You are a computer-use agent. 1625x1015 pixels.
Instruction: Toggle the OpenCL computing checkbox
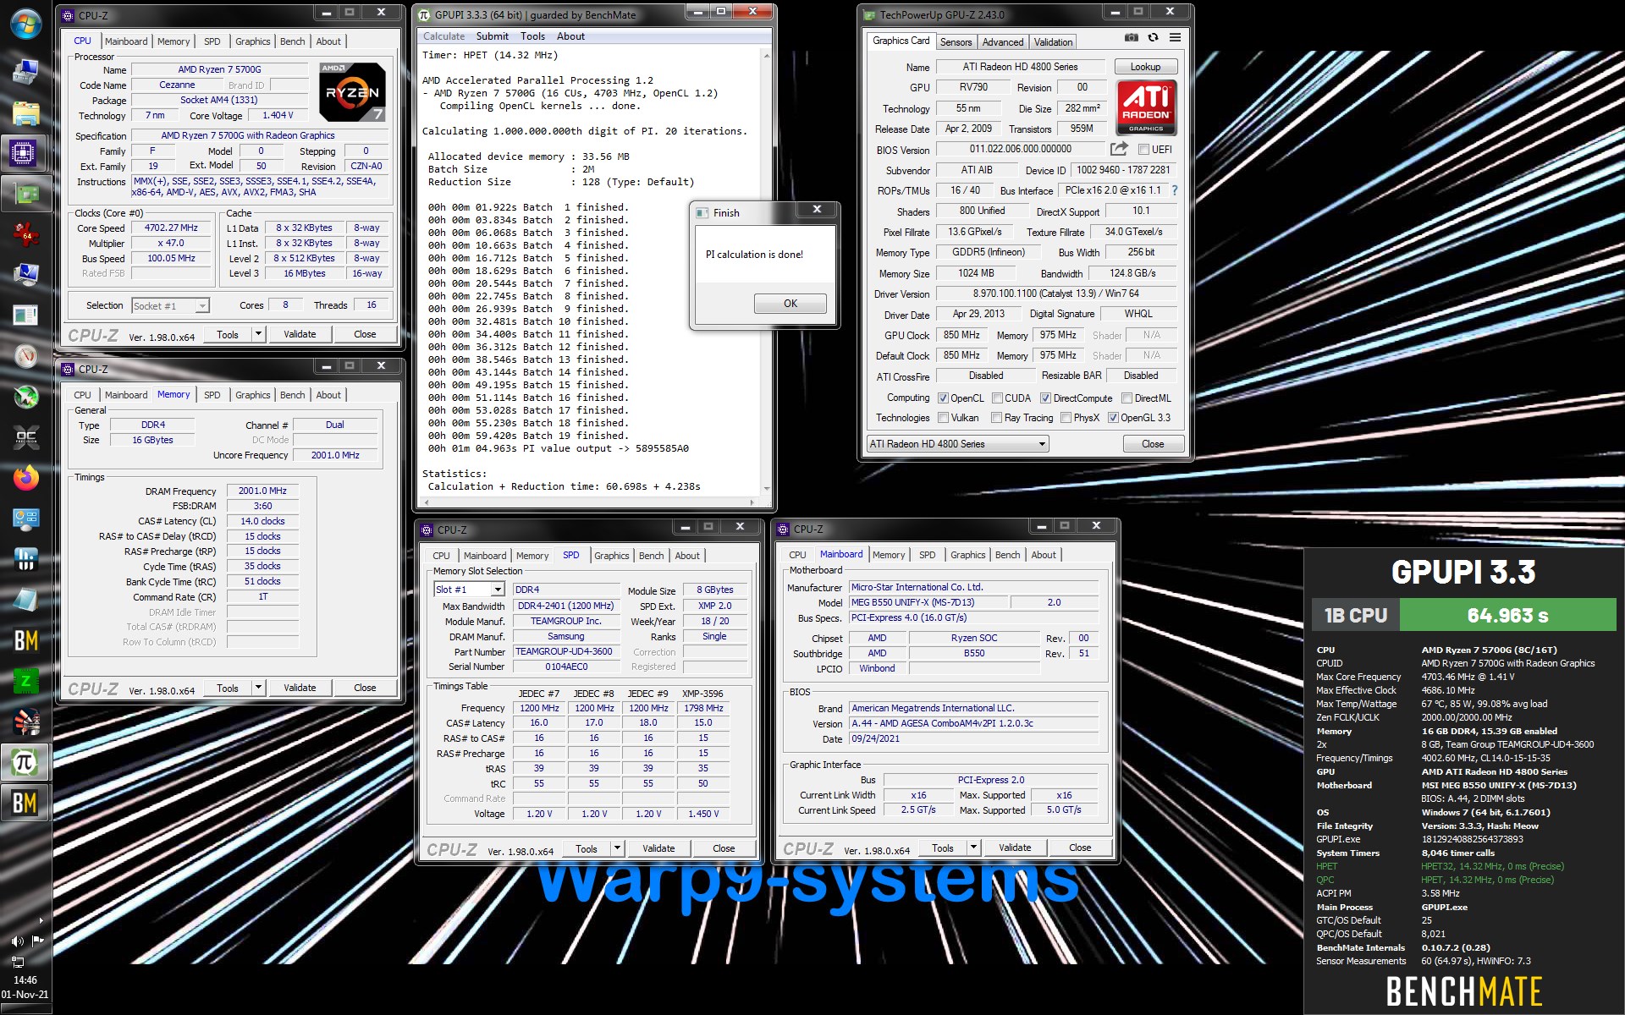click(x=943, y=398)
